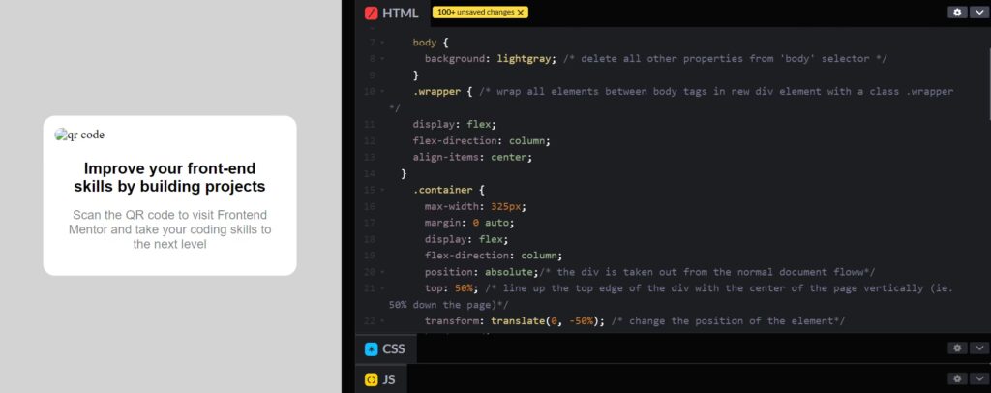The height and width of the screenshot is (393, 991).
Task: Click the red HTML slash icon
Action: pyautogui.click(x=371, y=13)
